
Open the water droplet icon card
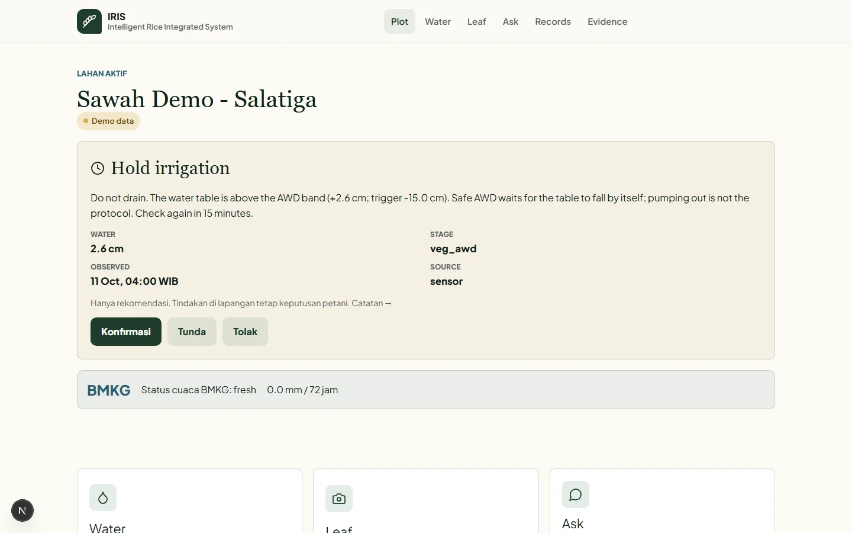point(103,497)
